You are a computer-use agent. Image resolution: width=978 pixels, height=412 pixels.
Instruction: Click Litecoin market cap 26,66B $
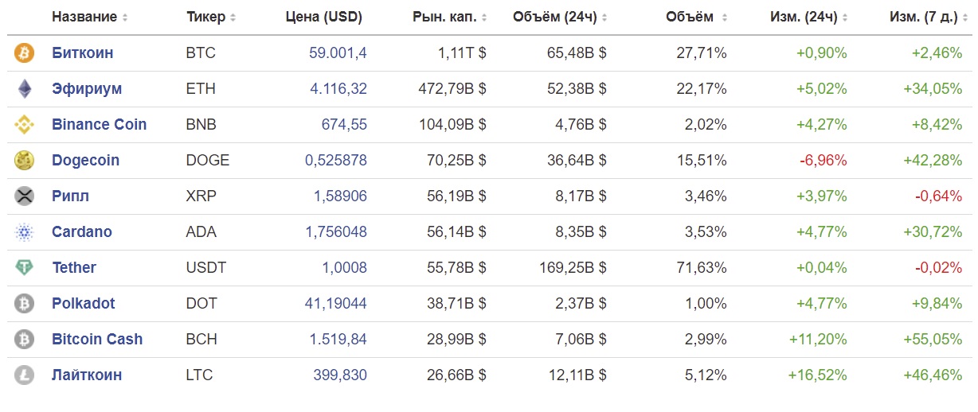pyautogui.click(x=456, y=375)
